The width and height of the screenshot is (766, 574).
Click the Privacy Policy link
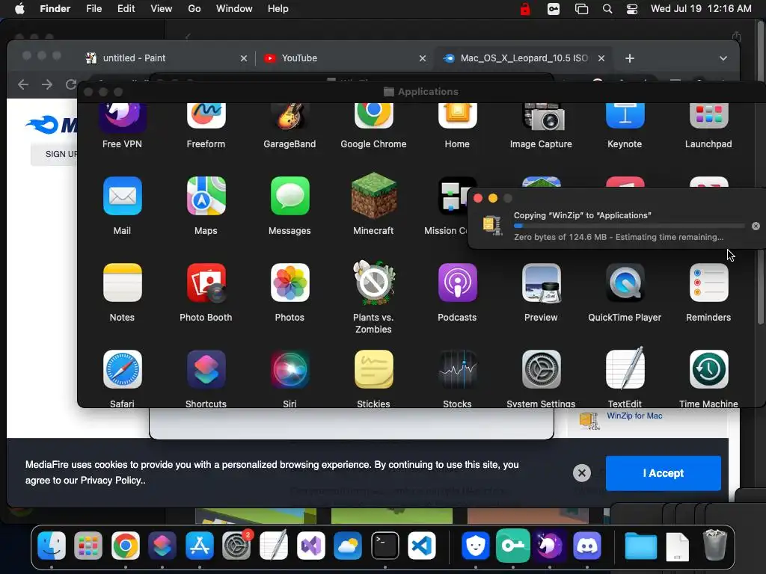coord(112,481)
